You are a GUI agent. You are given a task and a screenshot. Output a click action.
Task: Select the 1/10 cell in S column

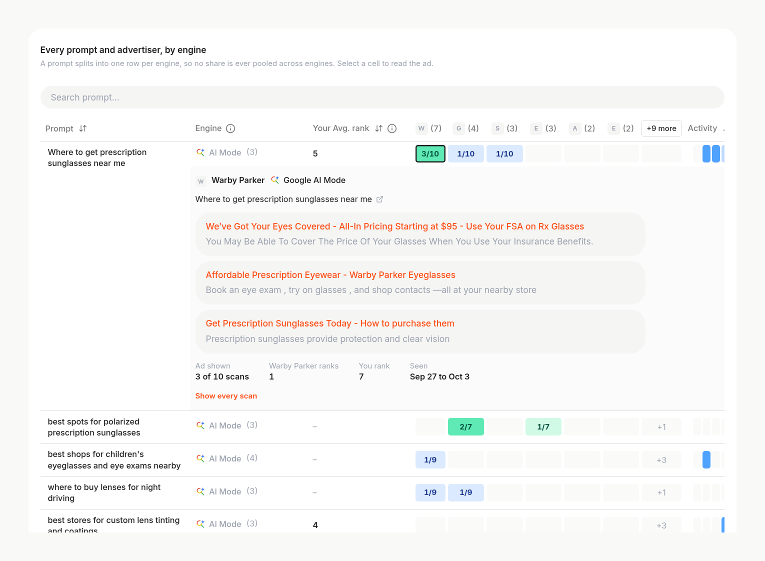[504, 154]
